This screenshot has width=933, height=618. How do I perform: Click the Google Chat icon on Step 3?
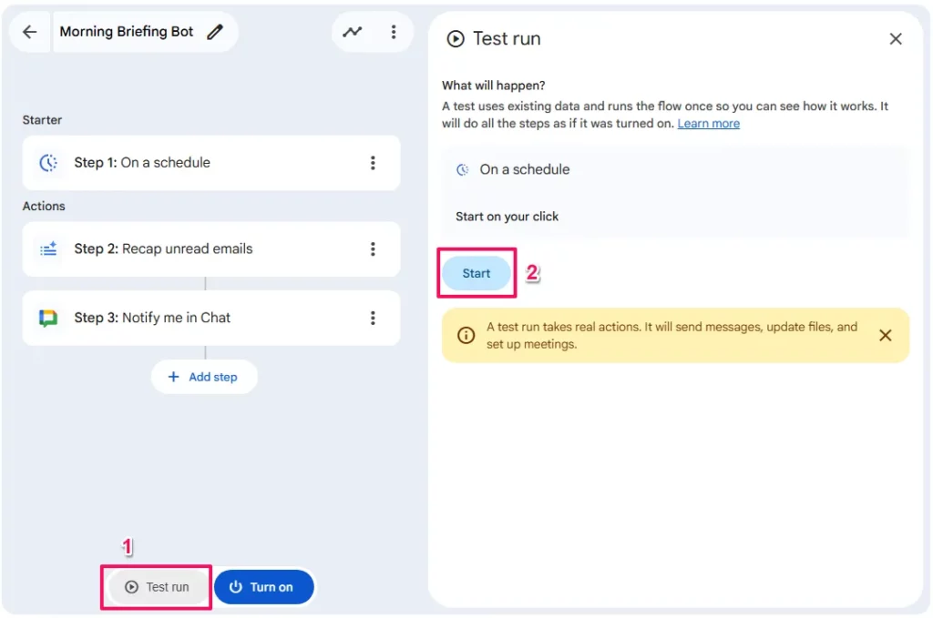[x=50, y=318]
